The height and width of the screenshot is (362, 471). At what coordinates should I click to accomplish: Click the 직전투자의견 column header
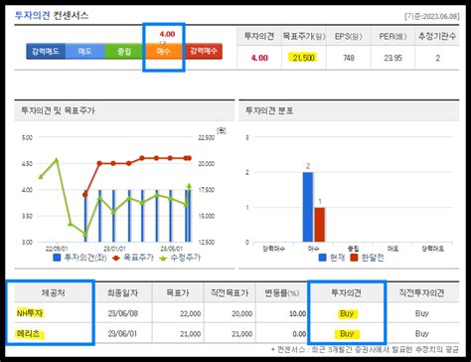421,293
